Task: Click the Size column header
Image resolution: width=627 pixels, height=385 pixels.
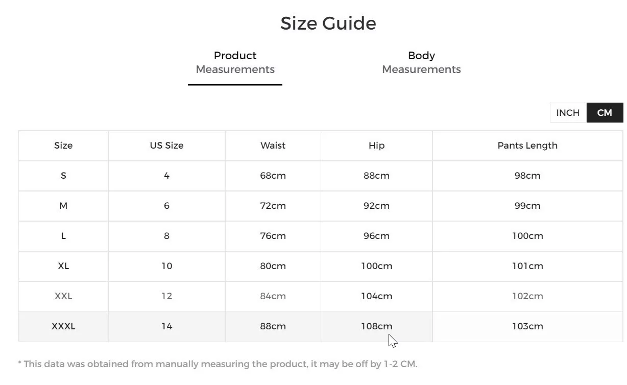Action: 63,146
